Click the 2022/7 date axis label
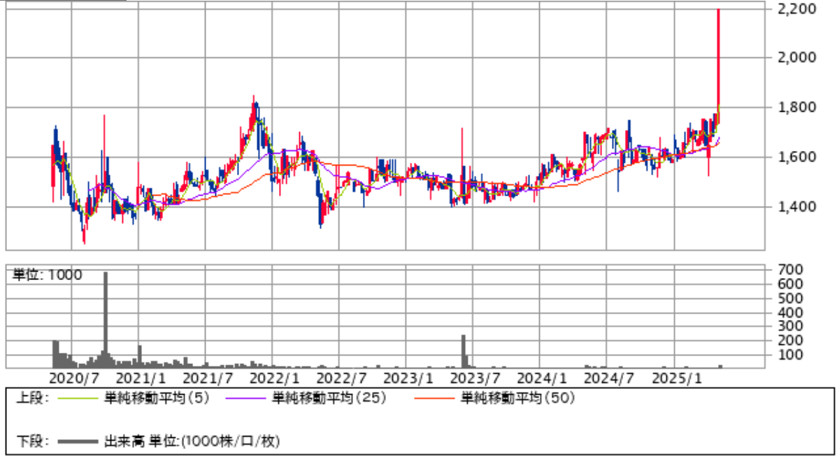Viewport: 837px width, 461px height. pyautogui.click(x=342, y=379)
